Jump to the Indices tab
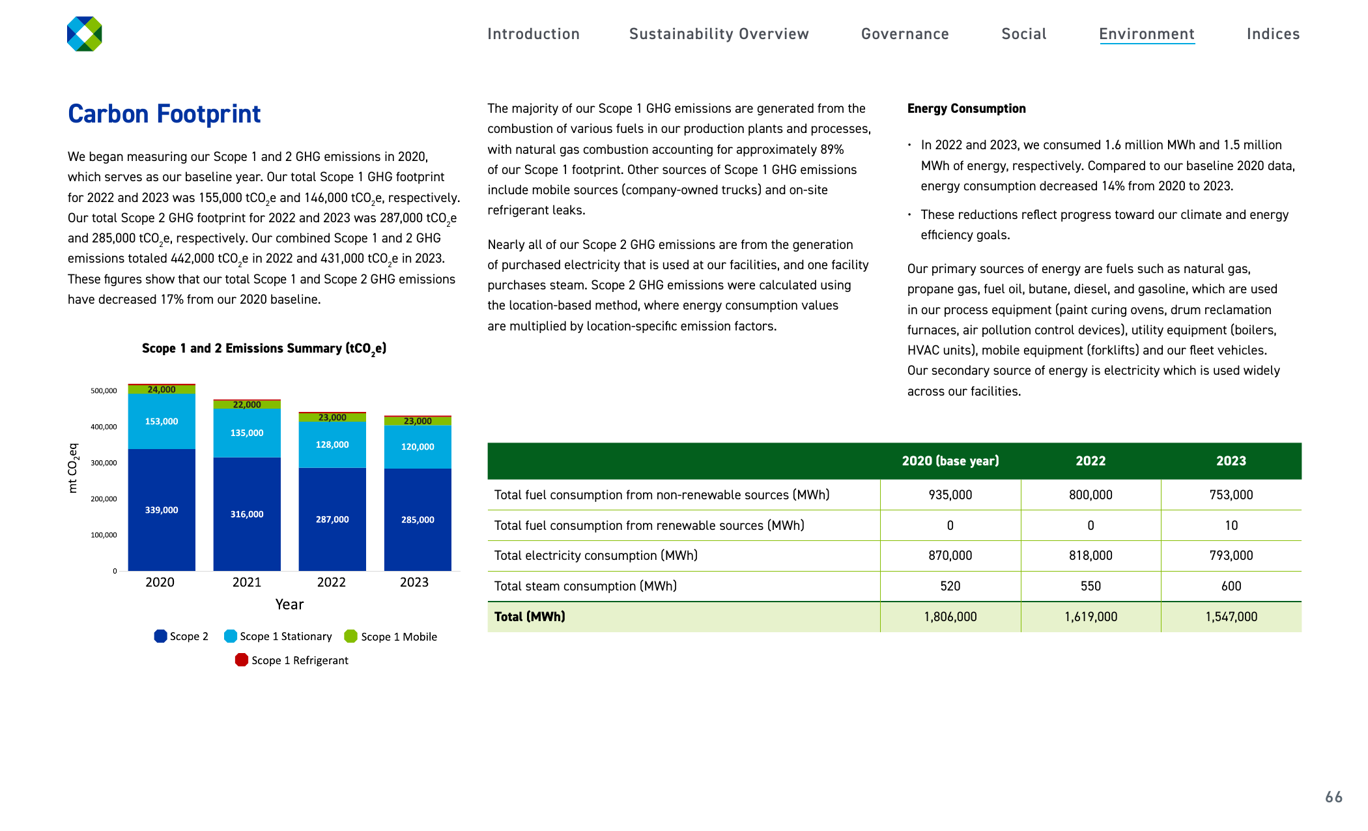Image resolution: width=1368 pixels, height=831 pixels. coord(1273,34)
